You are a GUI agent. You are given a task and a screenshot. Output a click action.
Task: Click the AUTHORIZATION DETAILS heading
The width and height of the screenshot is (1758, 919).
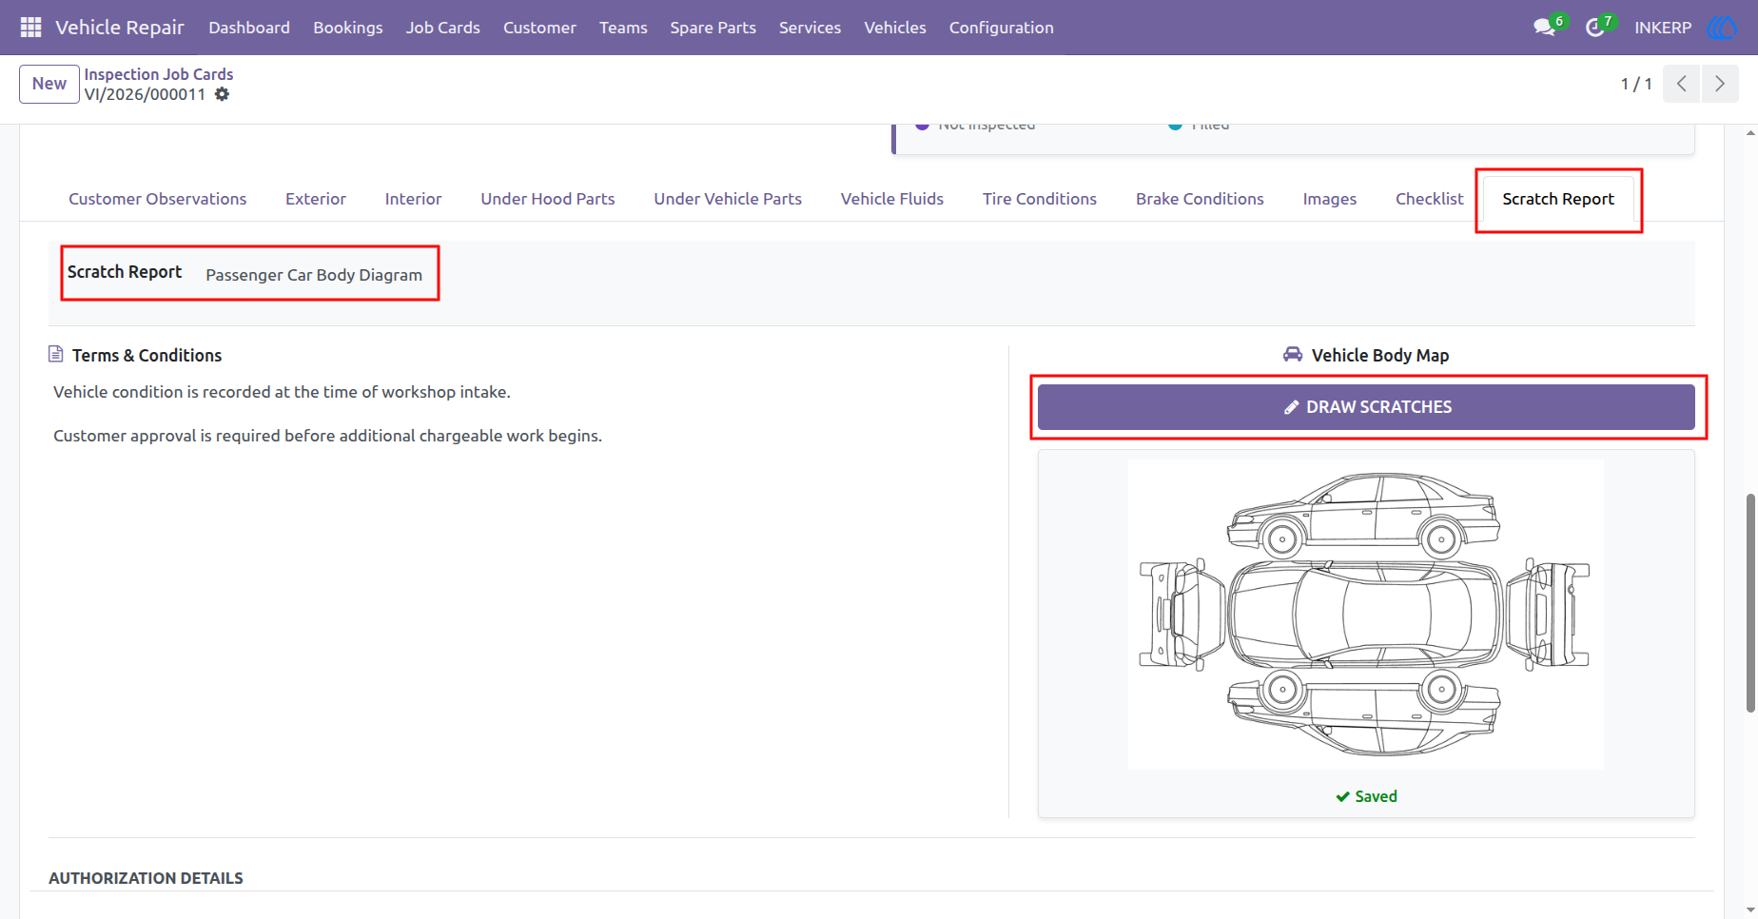point(146,878)
